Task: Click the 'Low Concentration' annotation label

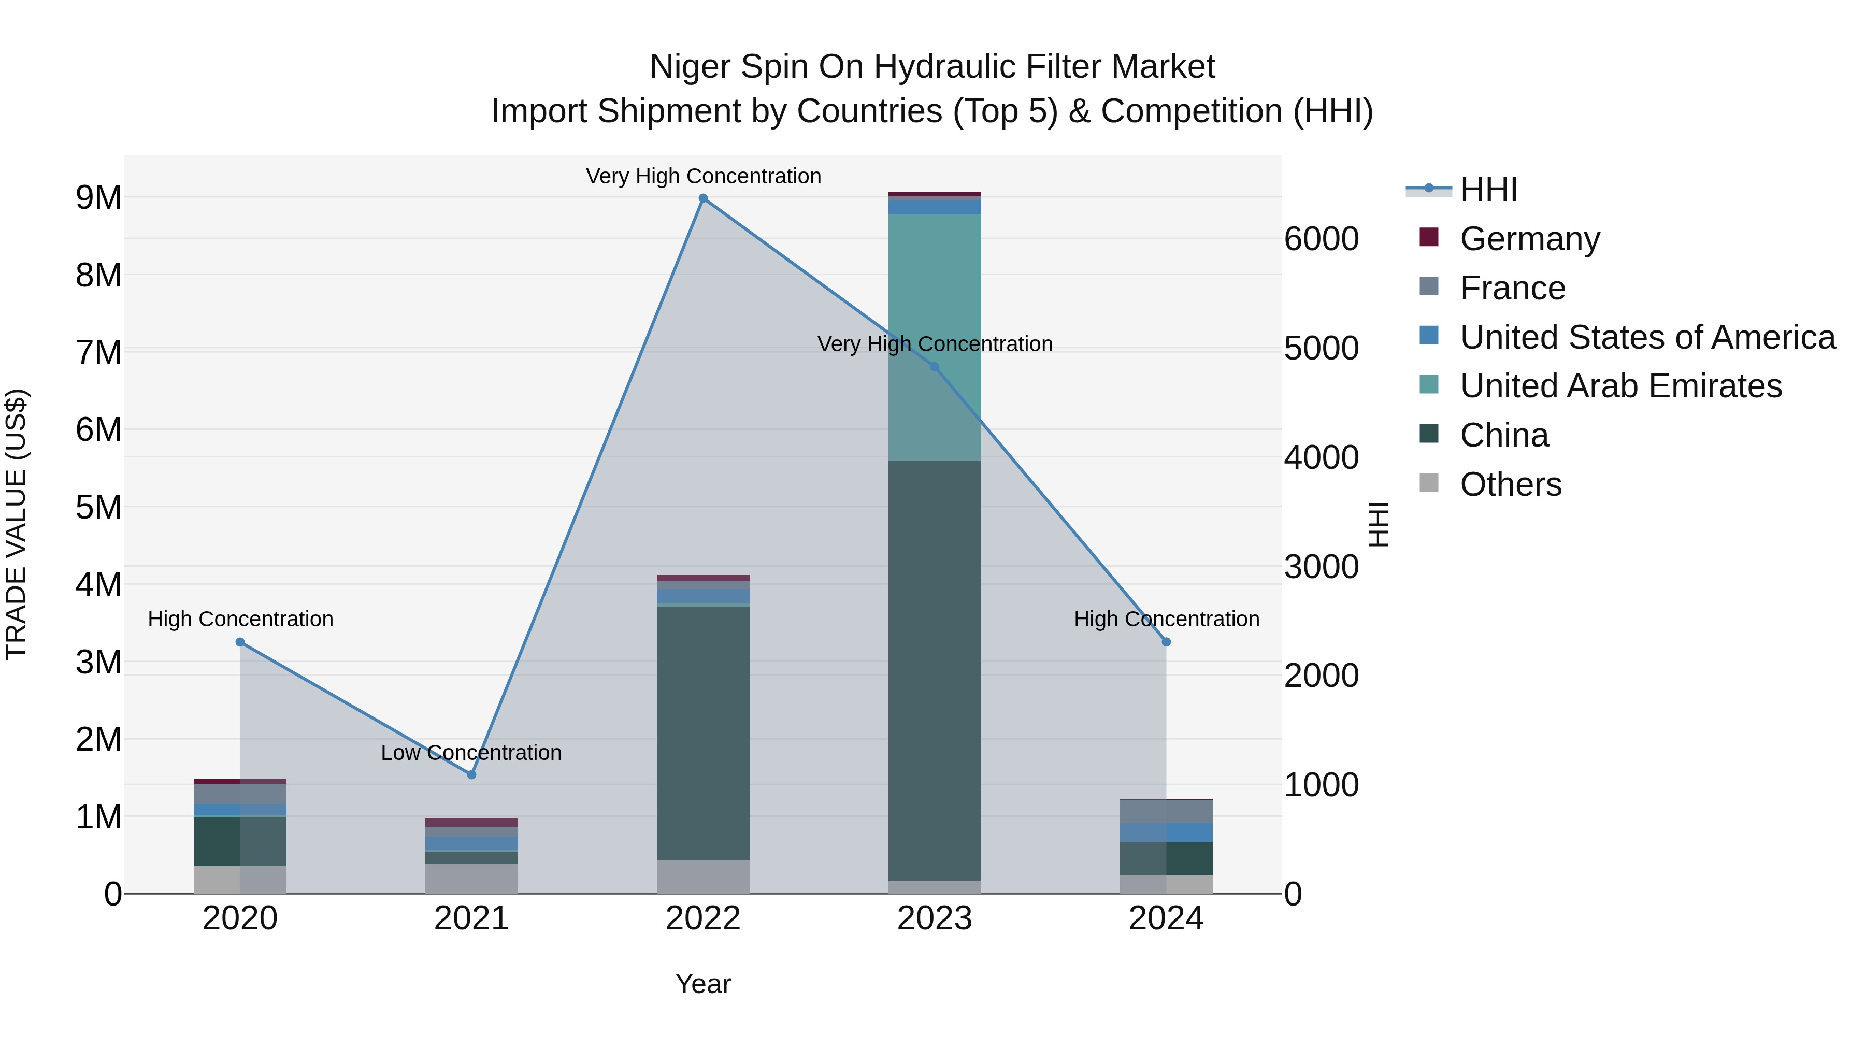Action: pos(471,753)
